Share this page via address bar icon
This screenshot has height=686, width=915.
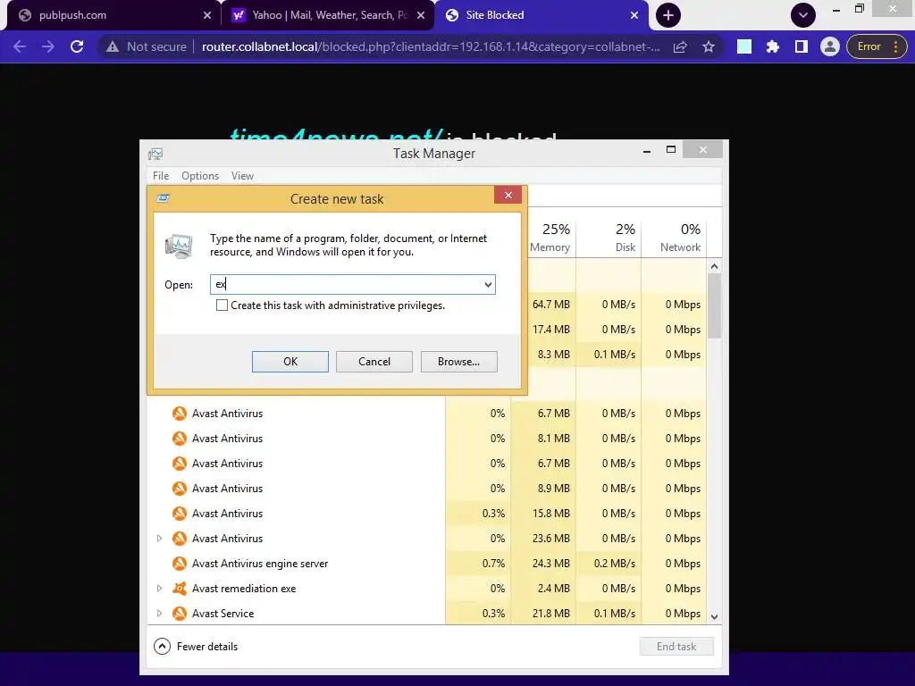pyautogui.click(x=680, y=46)
